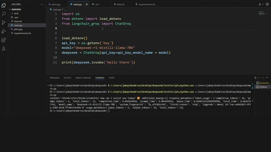The height and width of the screenshot is (152, 271).
Task: Open requirements.txt in explorer
Action: tap(22, 33)
